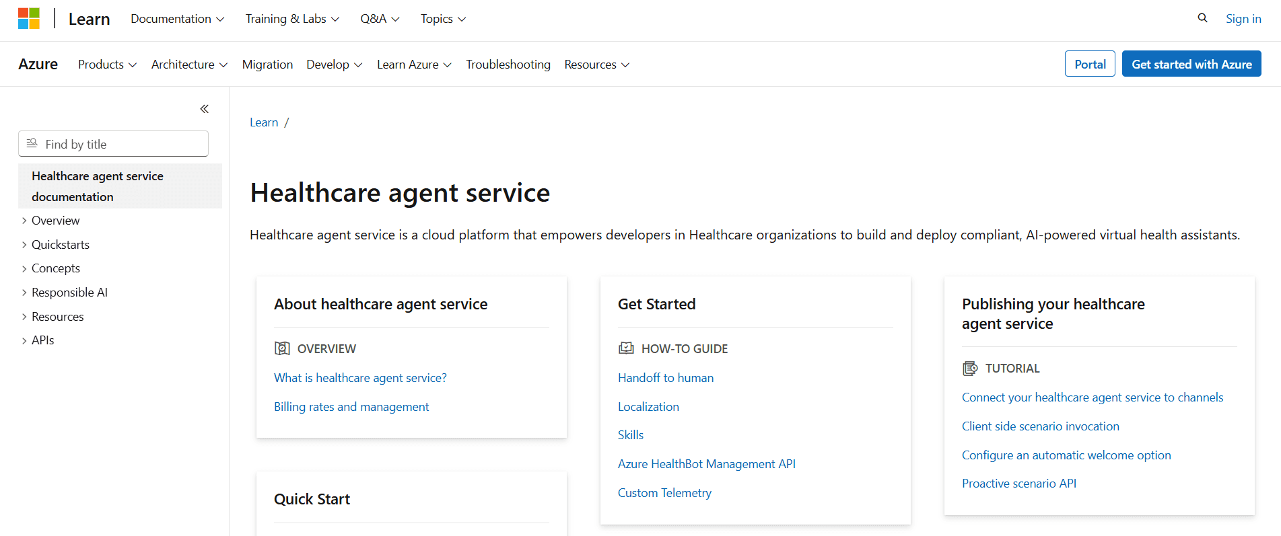This screenshot has width=1281, height=536.
Task: Click the Portal button
Action: (x=1090, y=64)
